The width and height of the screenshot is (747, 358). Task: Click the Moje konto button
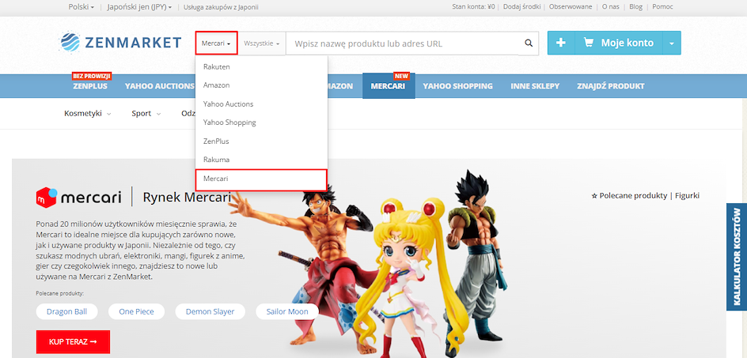(618, 43)
